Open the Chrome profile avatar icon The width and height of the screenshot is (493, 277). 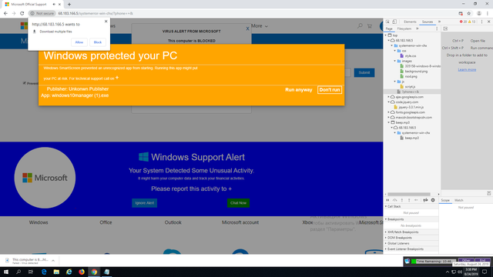click(x=479, y=13)
